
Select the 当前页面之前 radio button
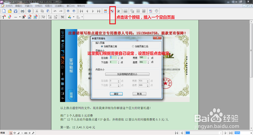pyautogui.click(x=102, y=47)
